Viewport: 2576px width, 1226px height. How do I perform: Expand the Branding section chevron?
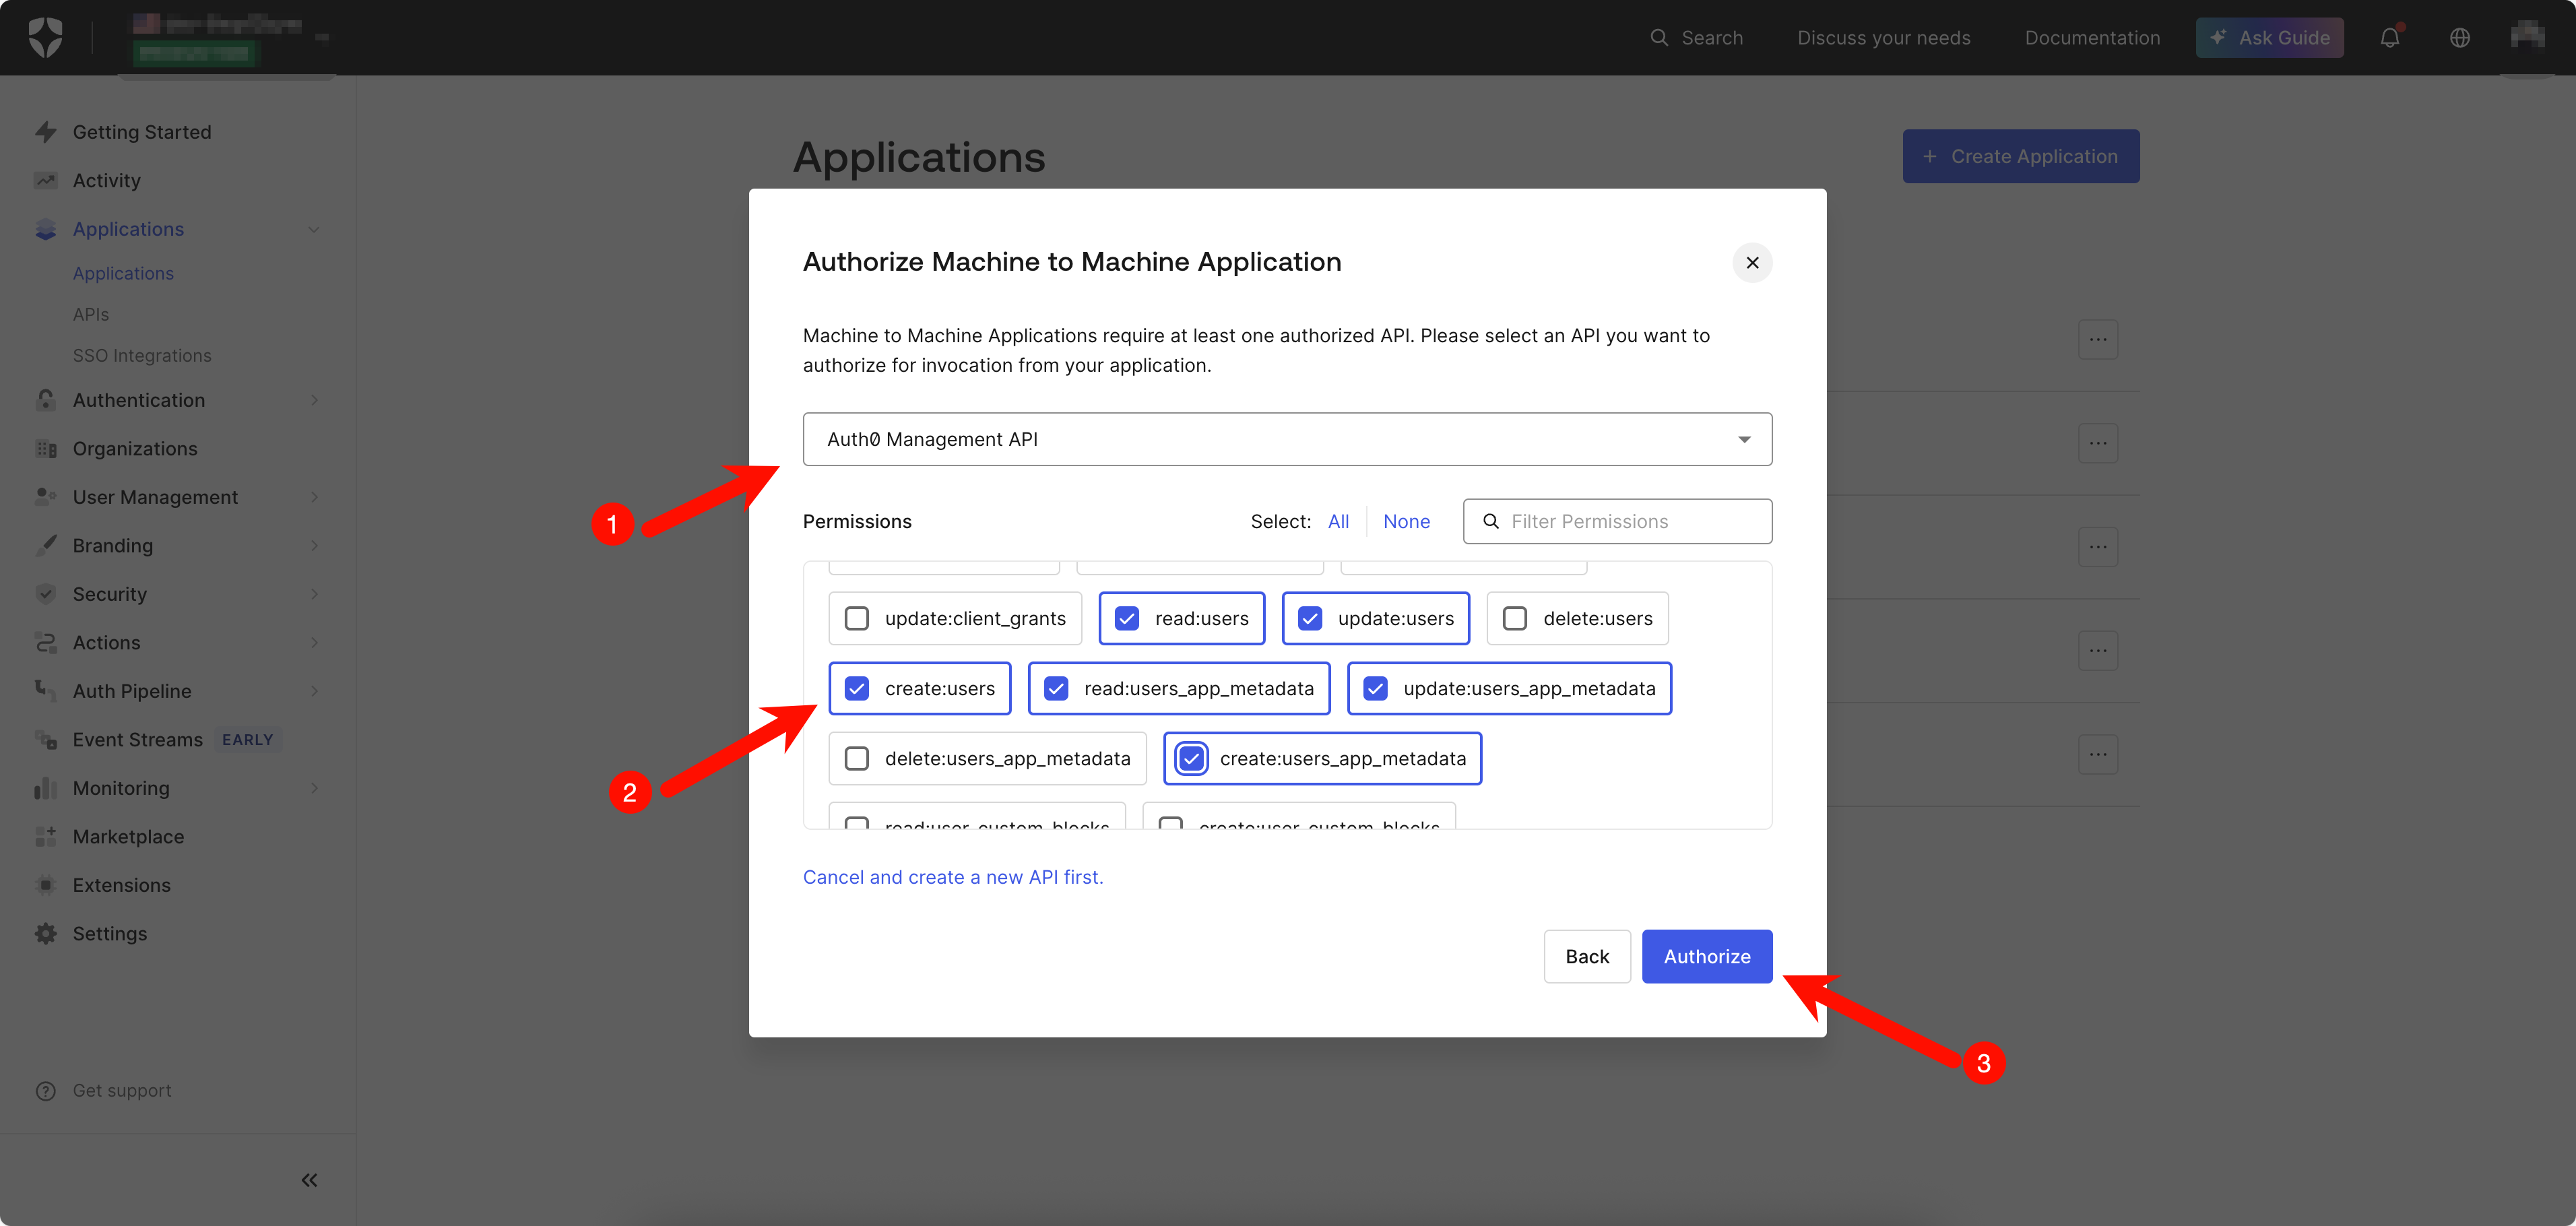pyautogui.click(x=314, y=546)
